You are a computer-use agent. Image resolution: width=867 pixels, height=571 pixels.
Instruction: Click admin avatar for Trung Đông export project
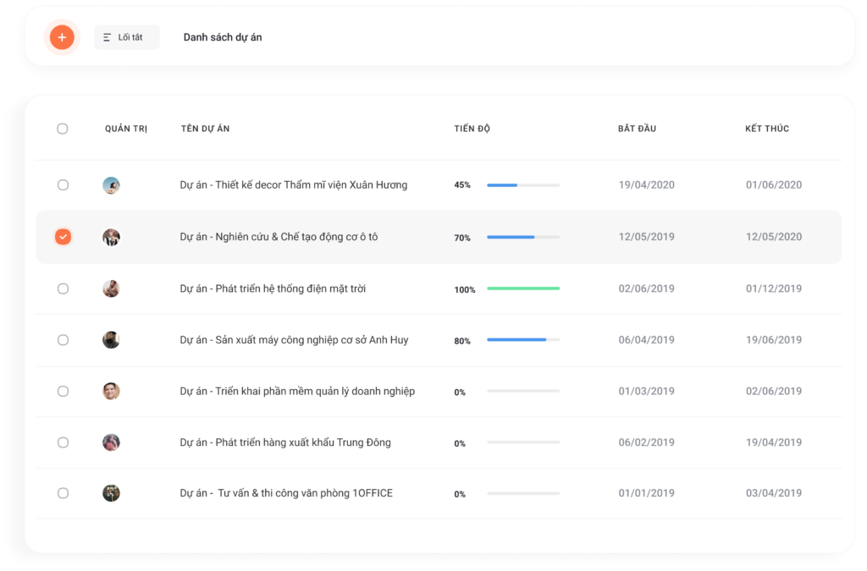click(111, 442)
